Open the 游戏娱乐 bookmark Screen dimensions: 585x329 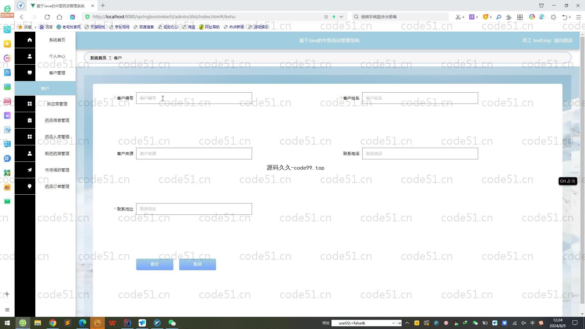point(258,27)
